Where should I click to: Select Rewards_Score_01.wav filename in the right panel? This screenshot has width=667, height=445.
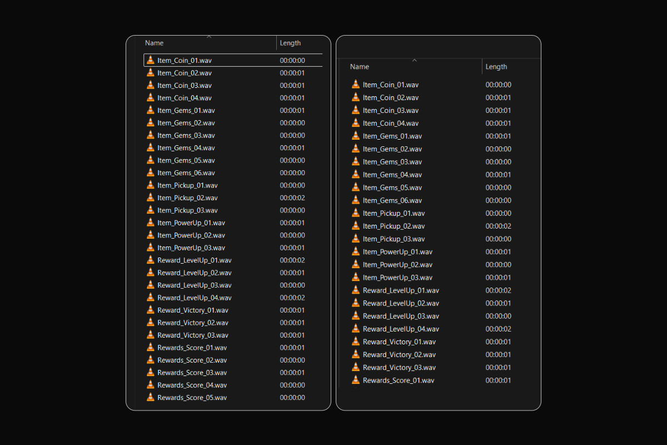coord(399,380)
